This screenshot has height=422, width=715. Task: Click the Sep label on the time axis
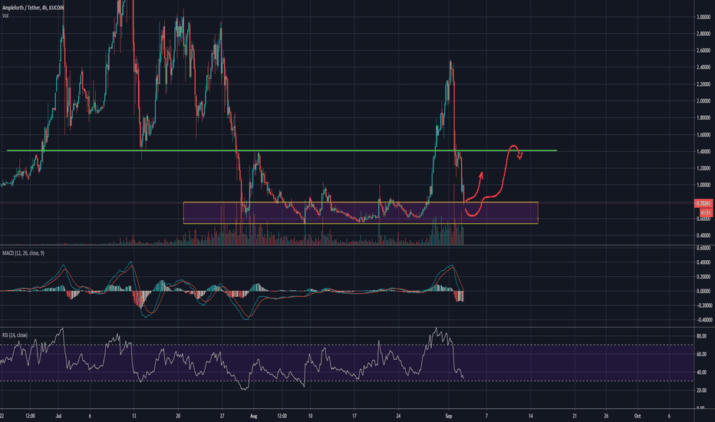449,416
